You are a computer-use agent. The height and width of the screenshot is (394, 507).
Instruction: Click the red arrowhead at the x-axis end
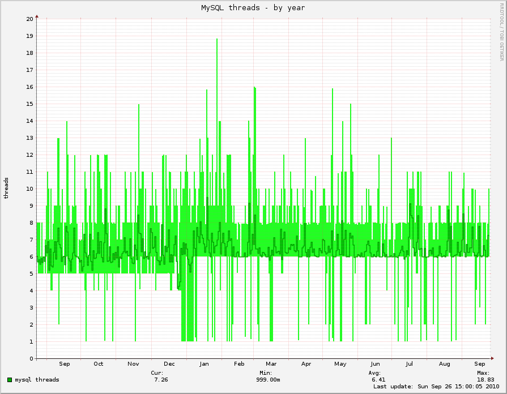pyautogui.click(x=492, y=358)
